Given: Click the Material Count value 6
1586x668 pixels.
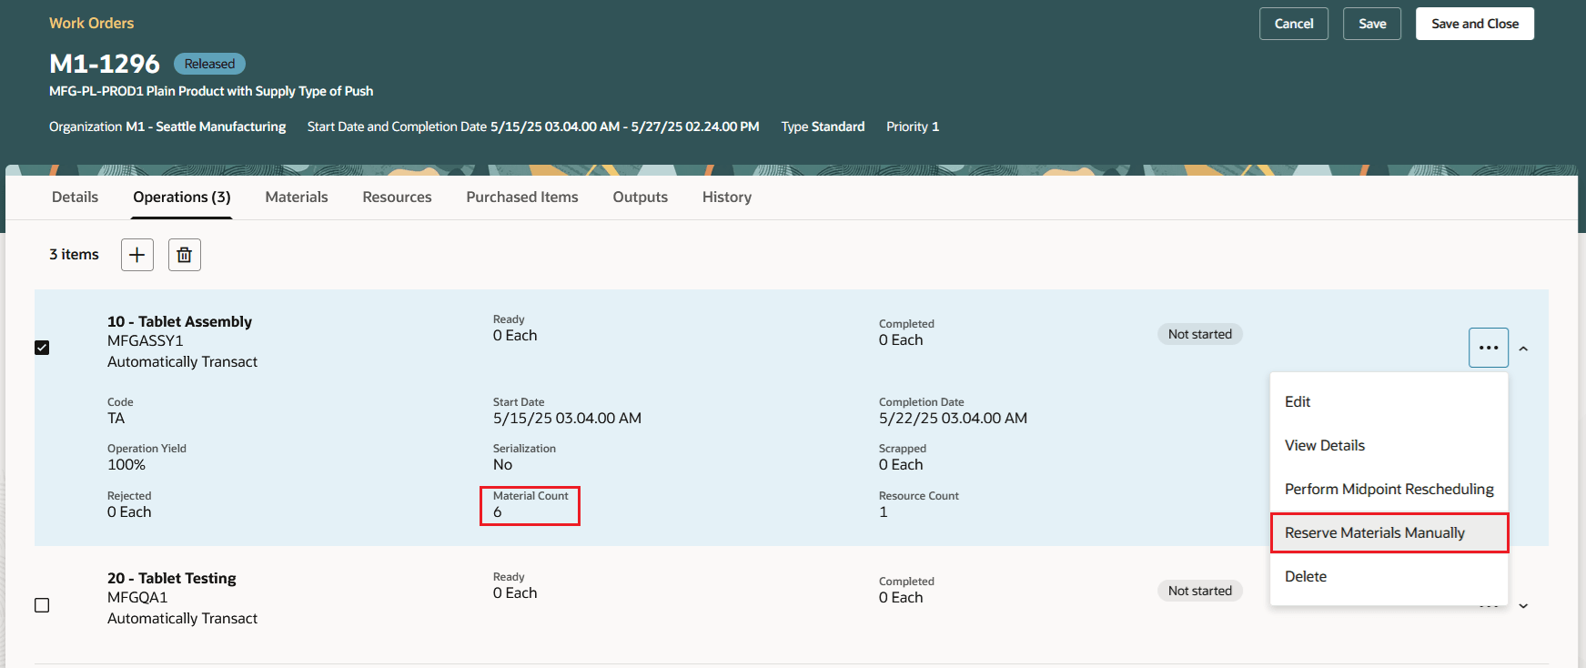Looking at the screenshot, I should click(x=498, y=512).
